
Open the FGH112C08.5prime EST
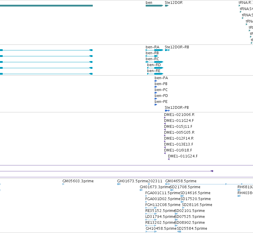click(151, 208)
